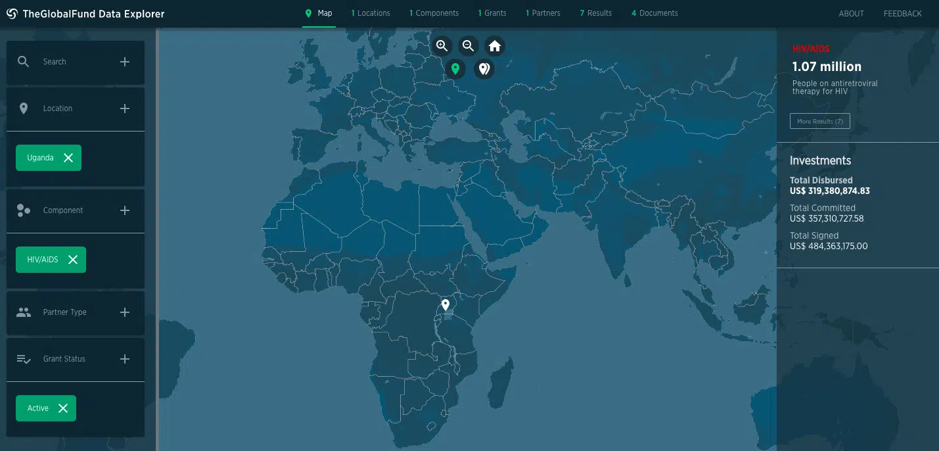Click the Global Fund logo icon
Viewport: 939px width, 451px height.
tap(12, 14)
